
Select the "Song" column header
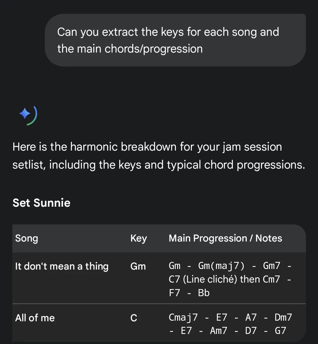[x=27, y=238]
